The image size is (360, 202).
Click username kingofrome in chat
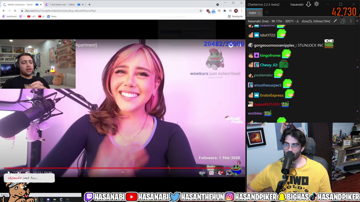tap(271, 56)
